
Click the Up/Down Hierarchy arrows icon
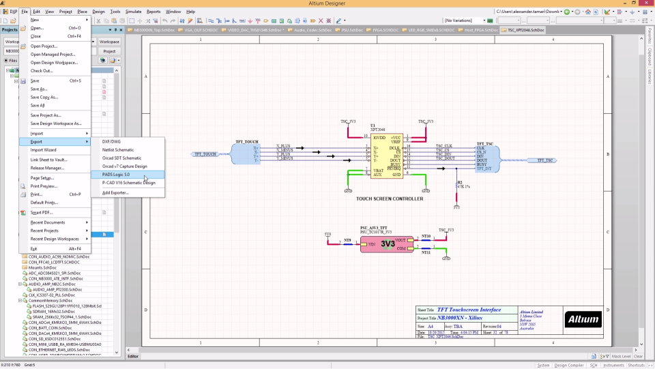(181, 20)
